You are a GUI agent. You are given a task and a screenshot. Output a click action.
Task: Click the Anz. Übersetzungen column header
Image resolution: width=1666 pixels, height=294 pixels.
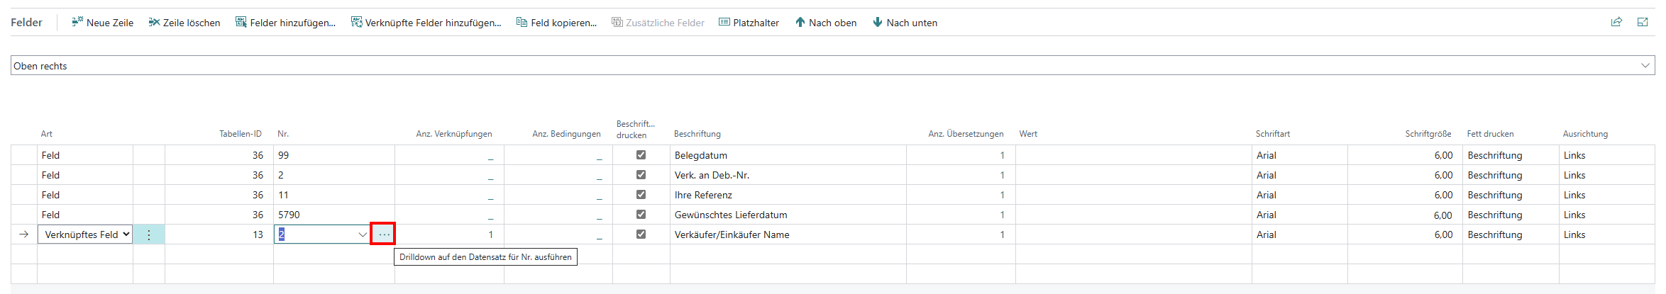[966, 134]
